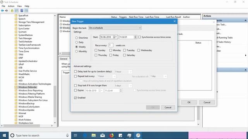Open the duration 1 day dropdown
Image resolution: width=248 pixels, height=139 pixels.
click(158, 76)
